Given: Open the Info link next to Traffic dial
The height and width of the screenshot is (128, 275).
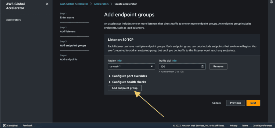Looking at the screenshot, I should [174, 61].
